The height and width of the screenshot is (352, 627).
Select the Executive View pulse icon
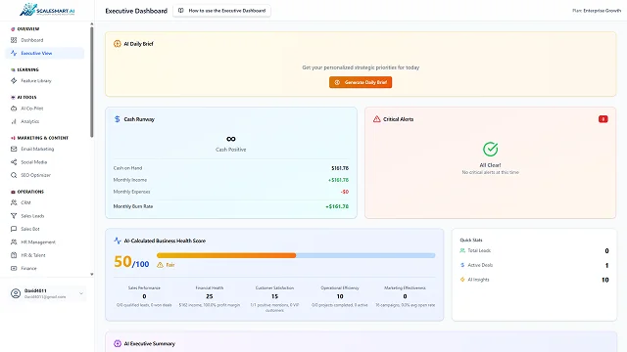14,53
